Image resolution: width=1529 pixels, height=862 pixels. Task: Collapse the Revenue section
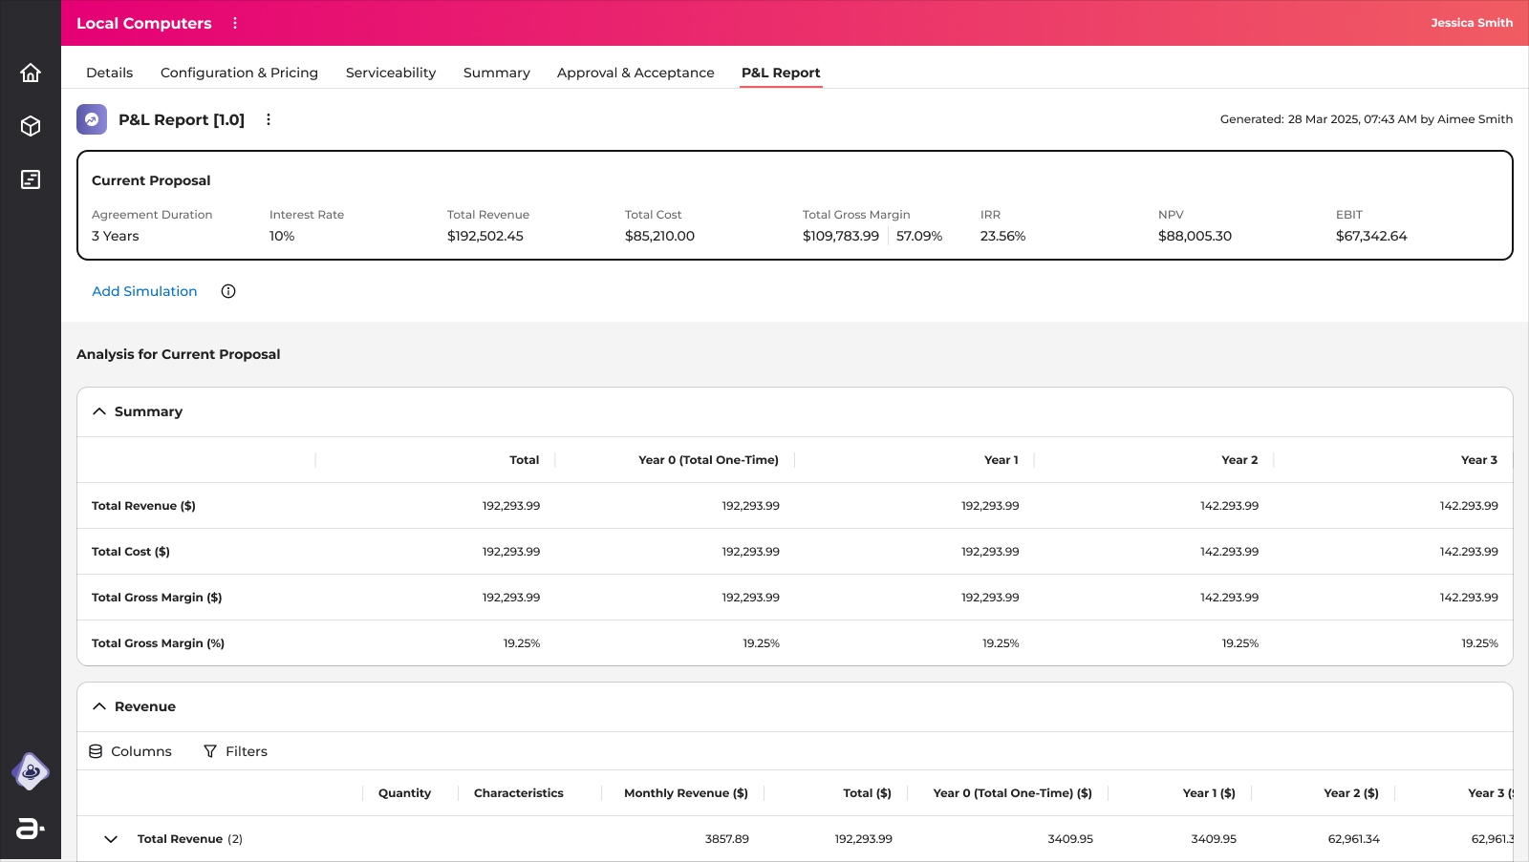(x=99, y=706)
